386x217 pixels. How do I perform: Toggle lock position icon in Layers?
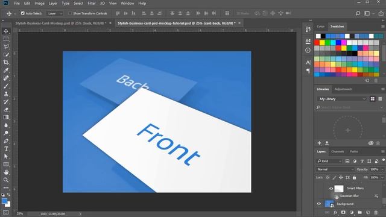tap(341, 177)
